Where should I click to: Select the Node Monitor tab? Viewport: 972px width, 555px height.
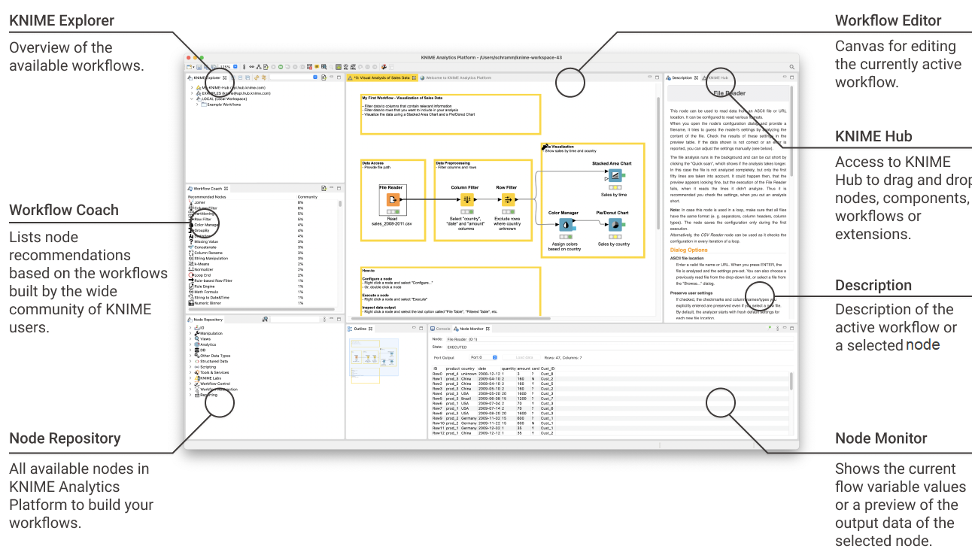[472, 329]
